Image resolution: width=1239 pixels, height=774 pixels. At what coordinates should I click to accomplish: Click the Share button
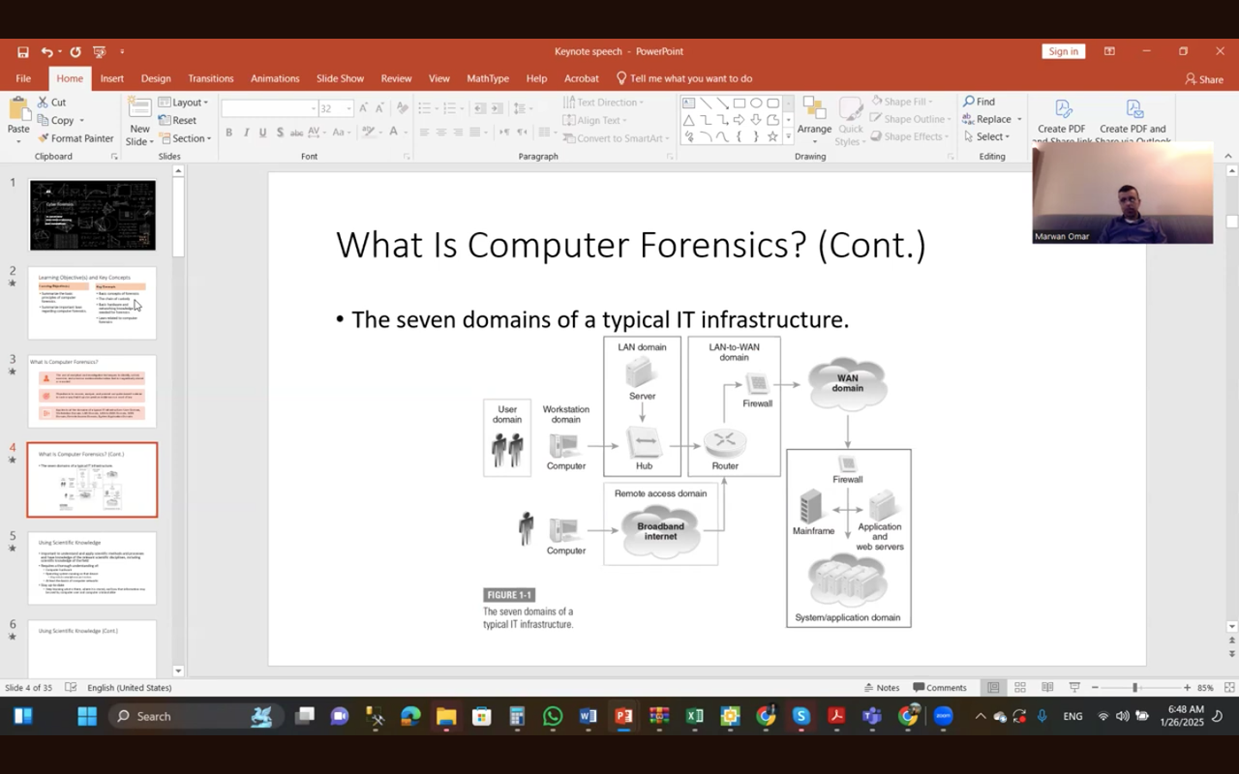point(1204,79)
